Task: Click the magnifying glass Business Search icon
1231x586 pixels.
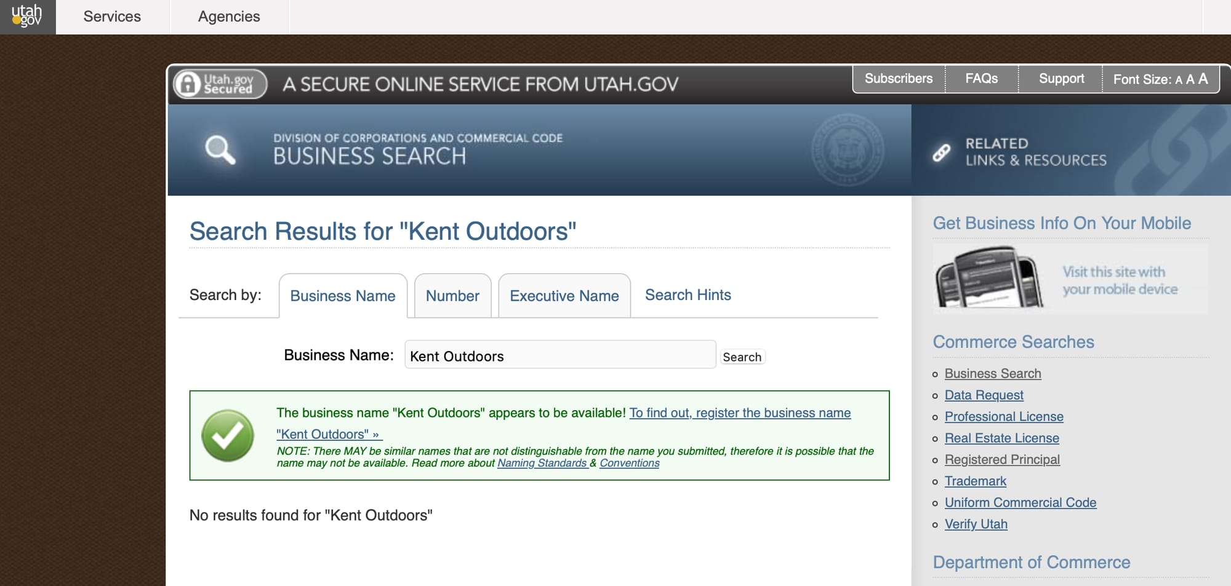Action: 220,150
